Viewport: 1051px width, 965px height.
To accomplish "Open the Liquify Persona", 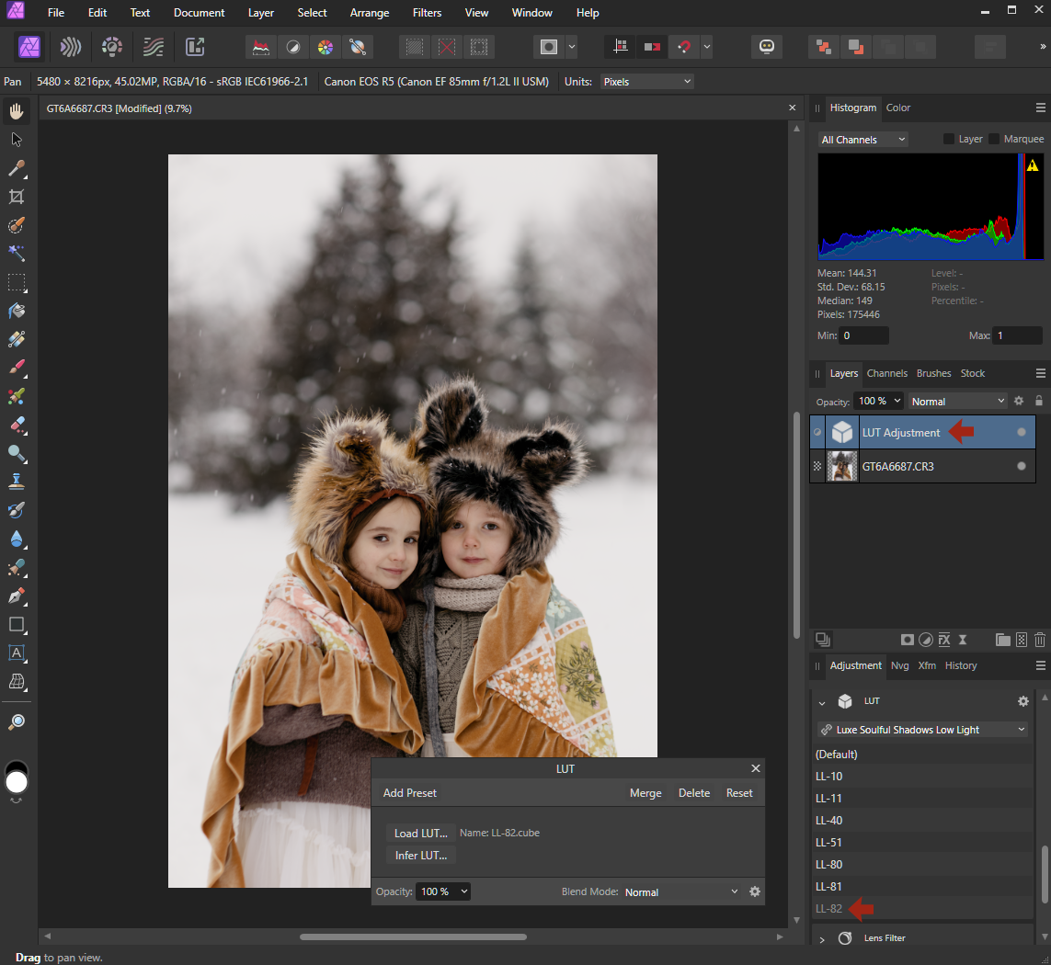I will click(x=71, y=47).
